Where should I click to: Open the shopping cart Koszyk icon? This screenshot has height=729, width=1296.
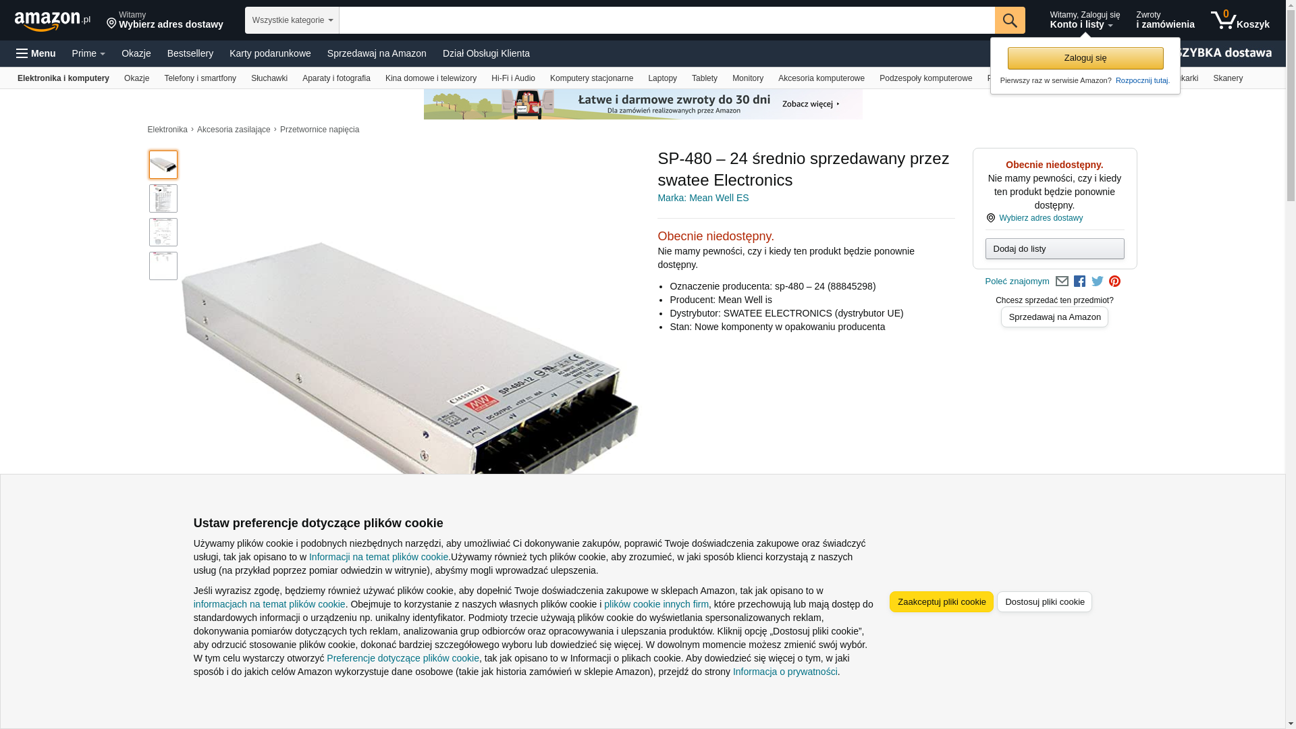click(1240, 20)
